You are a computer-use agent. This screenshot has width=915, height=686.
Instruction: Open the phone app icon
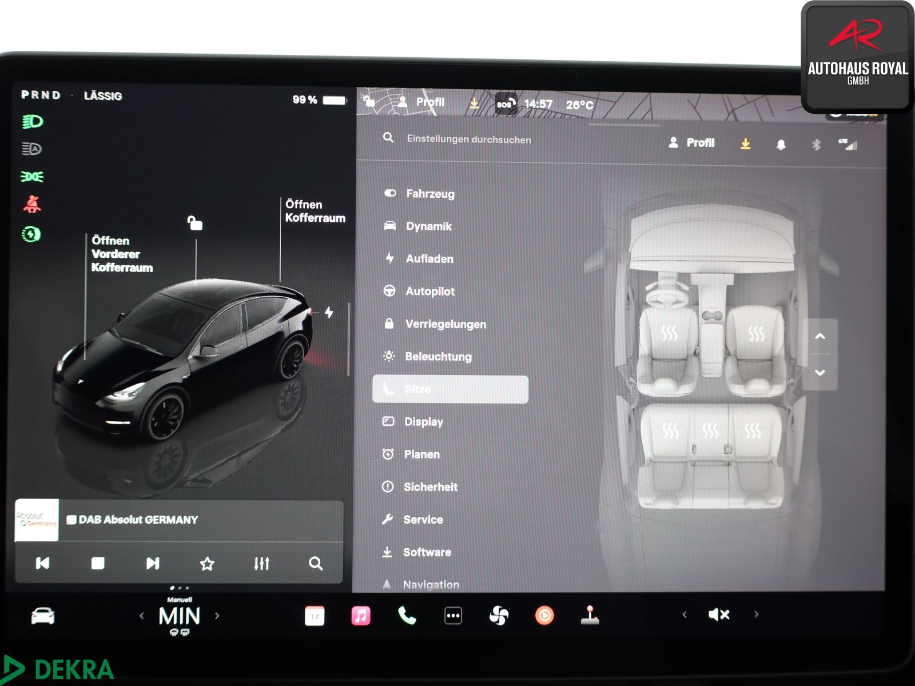[407, 616]
